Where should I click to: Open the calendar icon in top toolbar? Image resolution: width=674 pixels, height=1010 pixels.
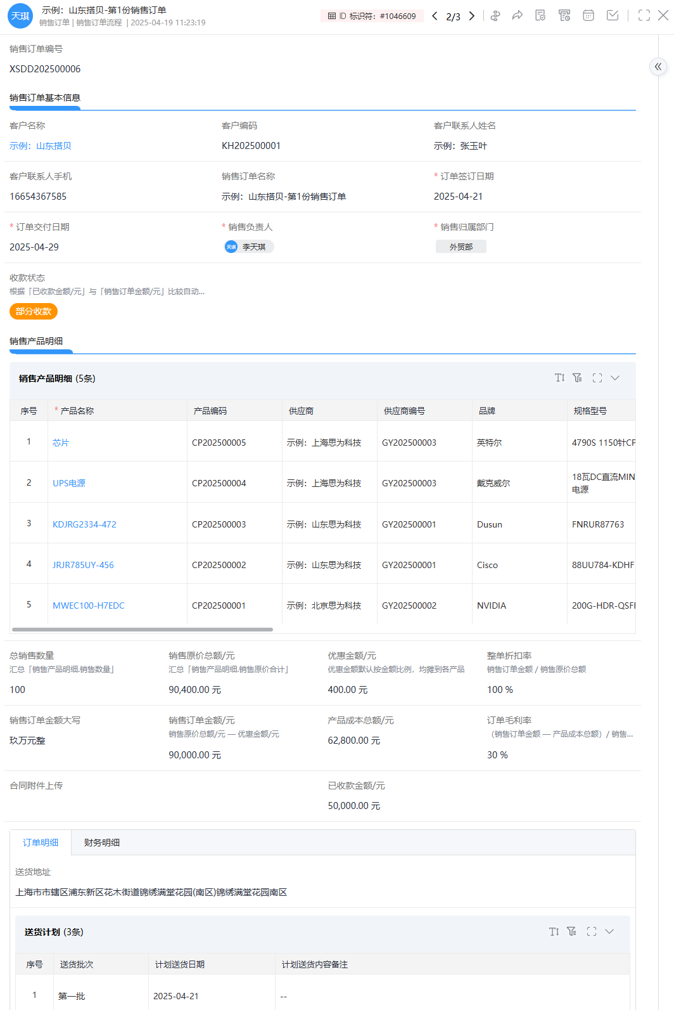(588, 16)
